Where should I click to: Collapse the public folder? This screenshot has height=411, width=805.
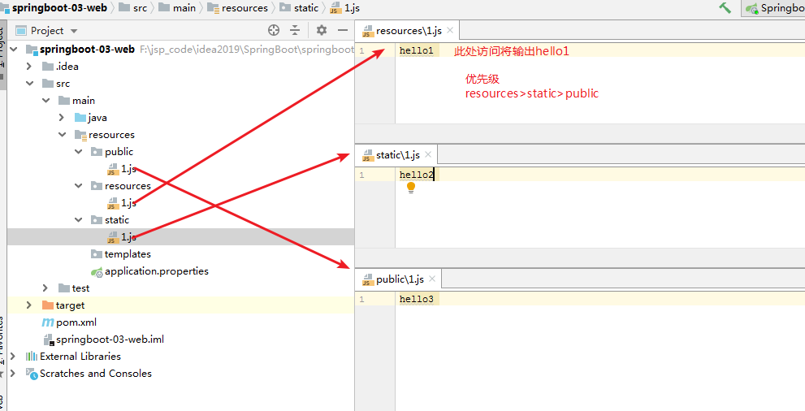(79, 151)
